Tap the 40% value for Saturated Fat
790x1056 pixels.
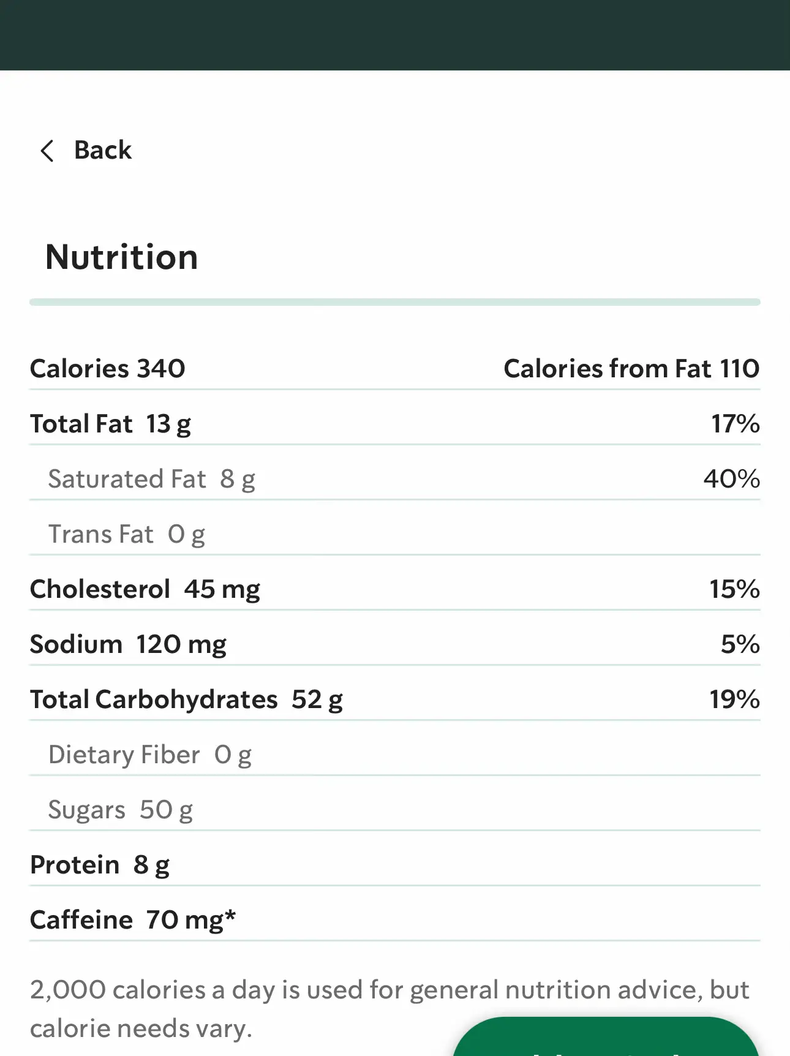(x=732, y=479)
